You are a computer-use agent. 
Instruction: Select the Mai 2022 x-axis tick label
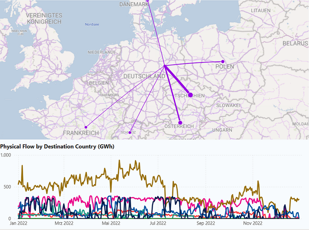(110, 223)
